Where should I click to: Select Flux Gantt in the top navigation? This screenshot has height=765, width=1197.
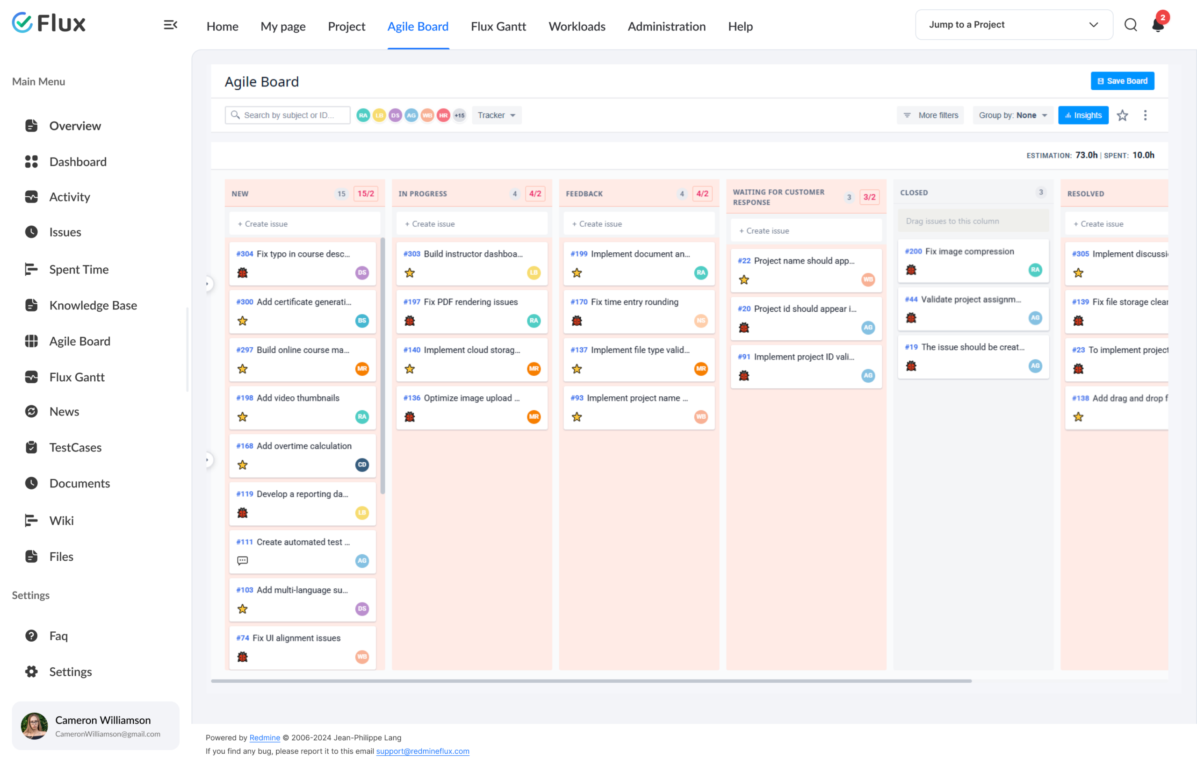coord(498,26)
